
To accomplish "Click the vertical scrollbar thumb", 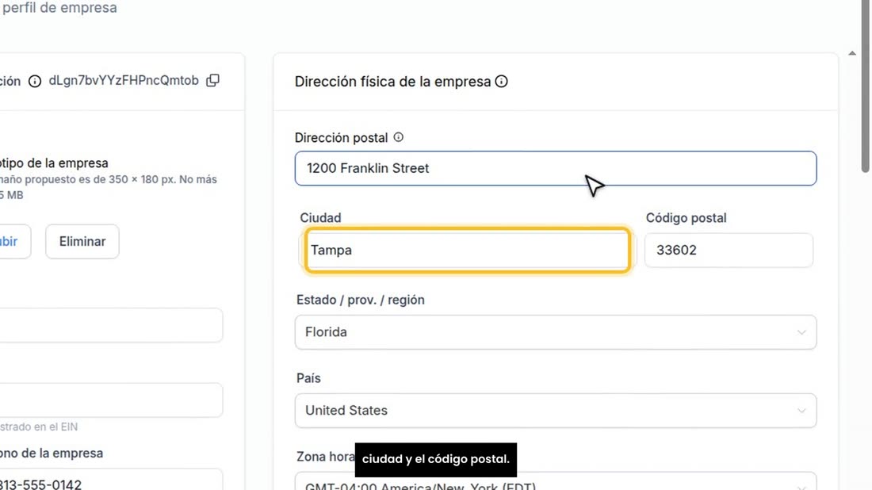I will pos(866,86).
